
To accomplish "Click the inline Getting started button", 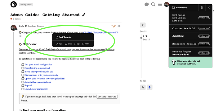I will tap(107, 97).
